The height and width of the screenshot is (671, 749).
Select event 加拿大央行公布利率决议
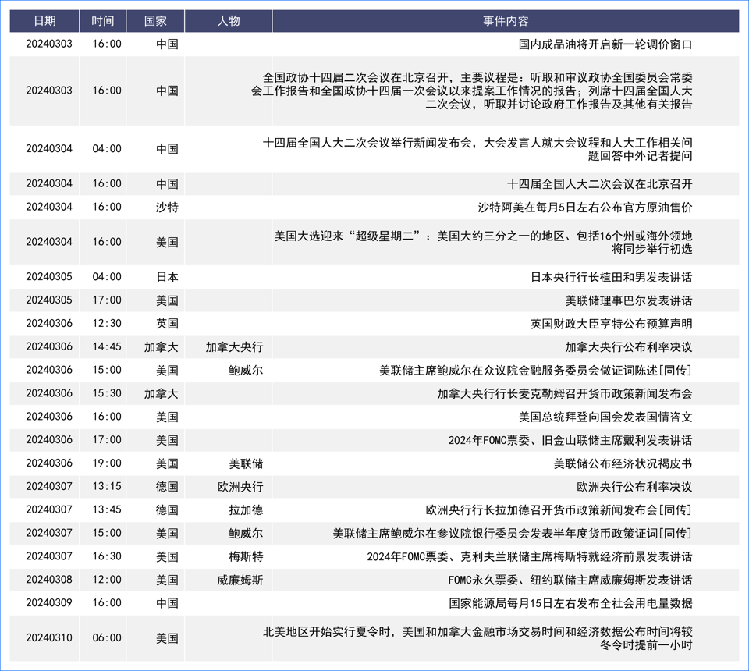[x=629, y=347]
